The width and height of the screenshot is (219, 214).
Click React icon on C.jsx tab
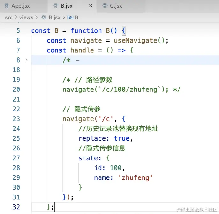coord(105,6)
